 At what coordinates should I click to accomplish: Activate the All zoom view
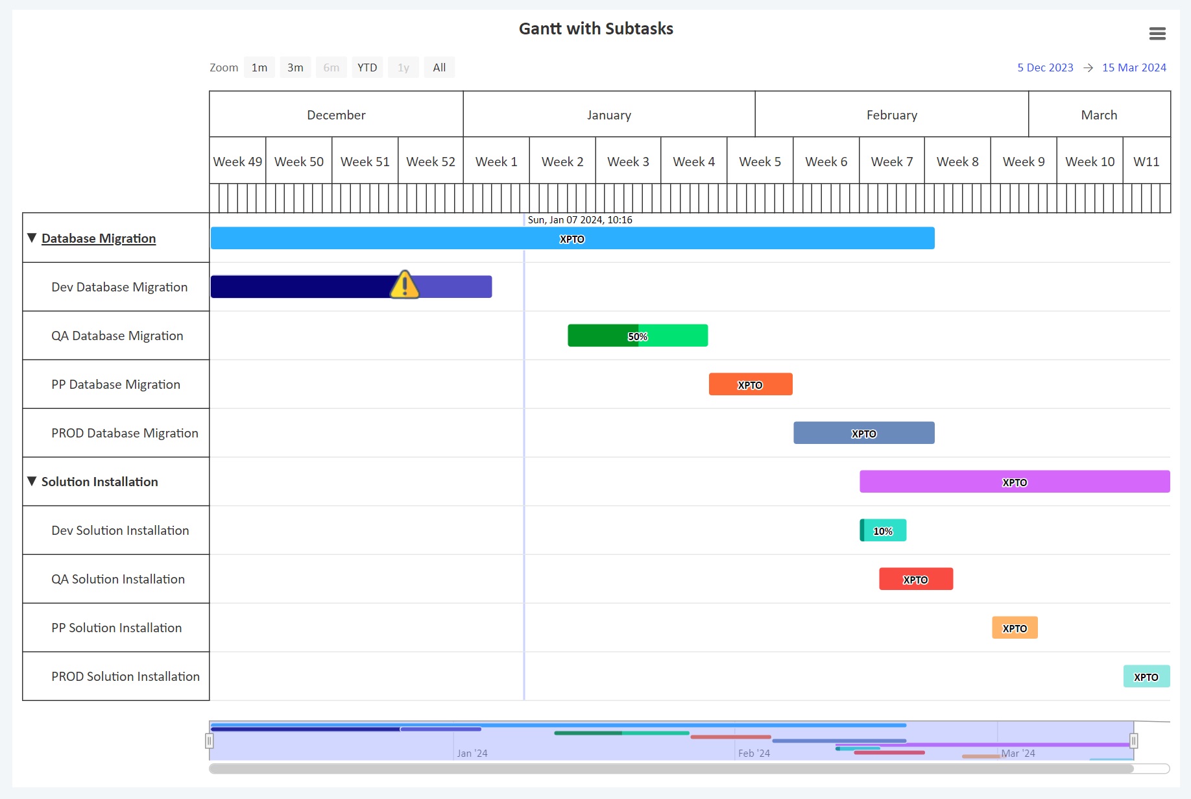tap(439, 67)
